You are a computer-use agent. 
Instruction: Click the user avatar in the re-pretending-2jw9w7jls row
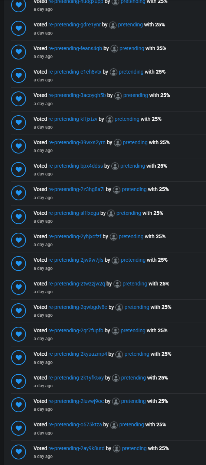click(115, 260)
